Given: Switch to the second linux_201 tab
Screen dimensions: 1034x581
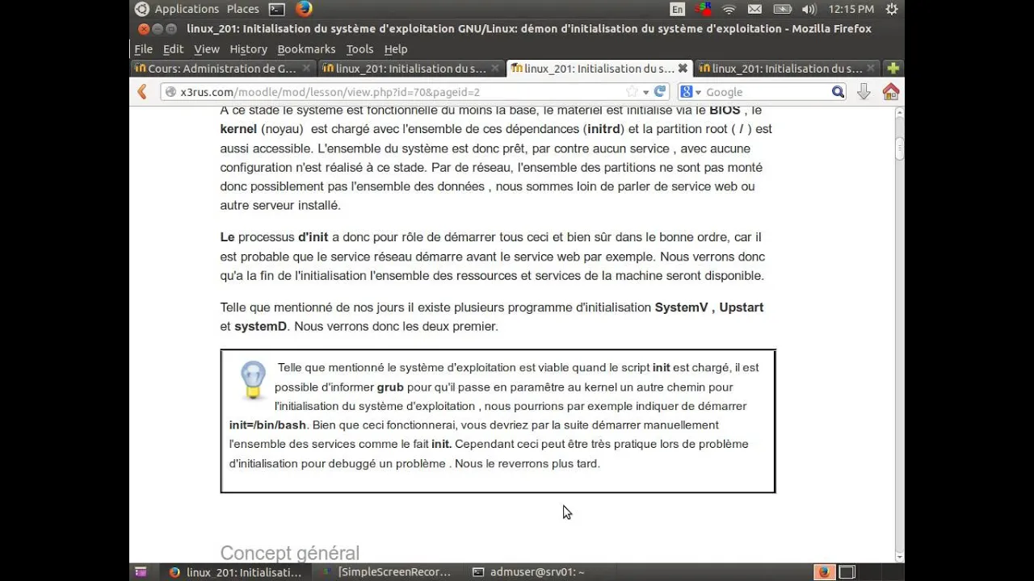Looking at the screenshot, I should tap(411, 69).
